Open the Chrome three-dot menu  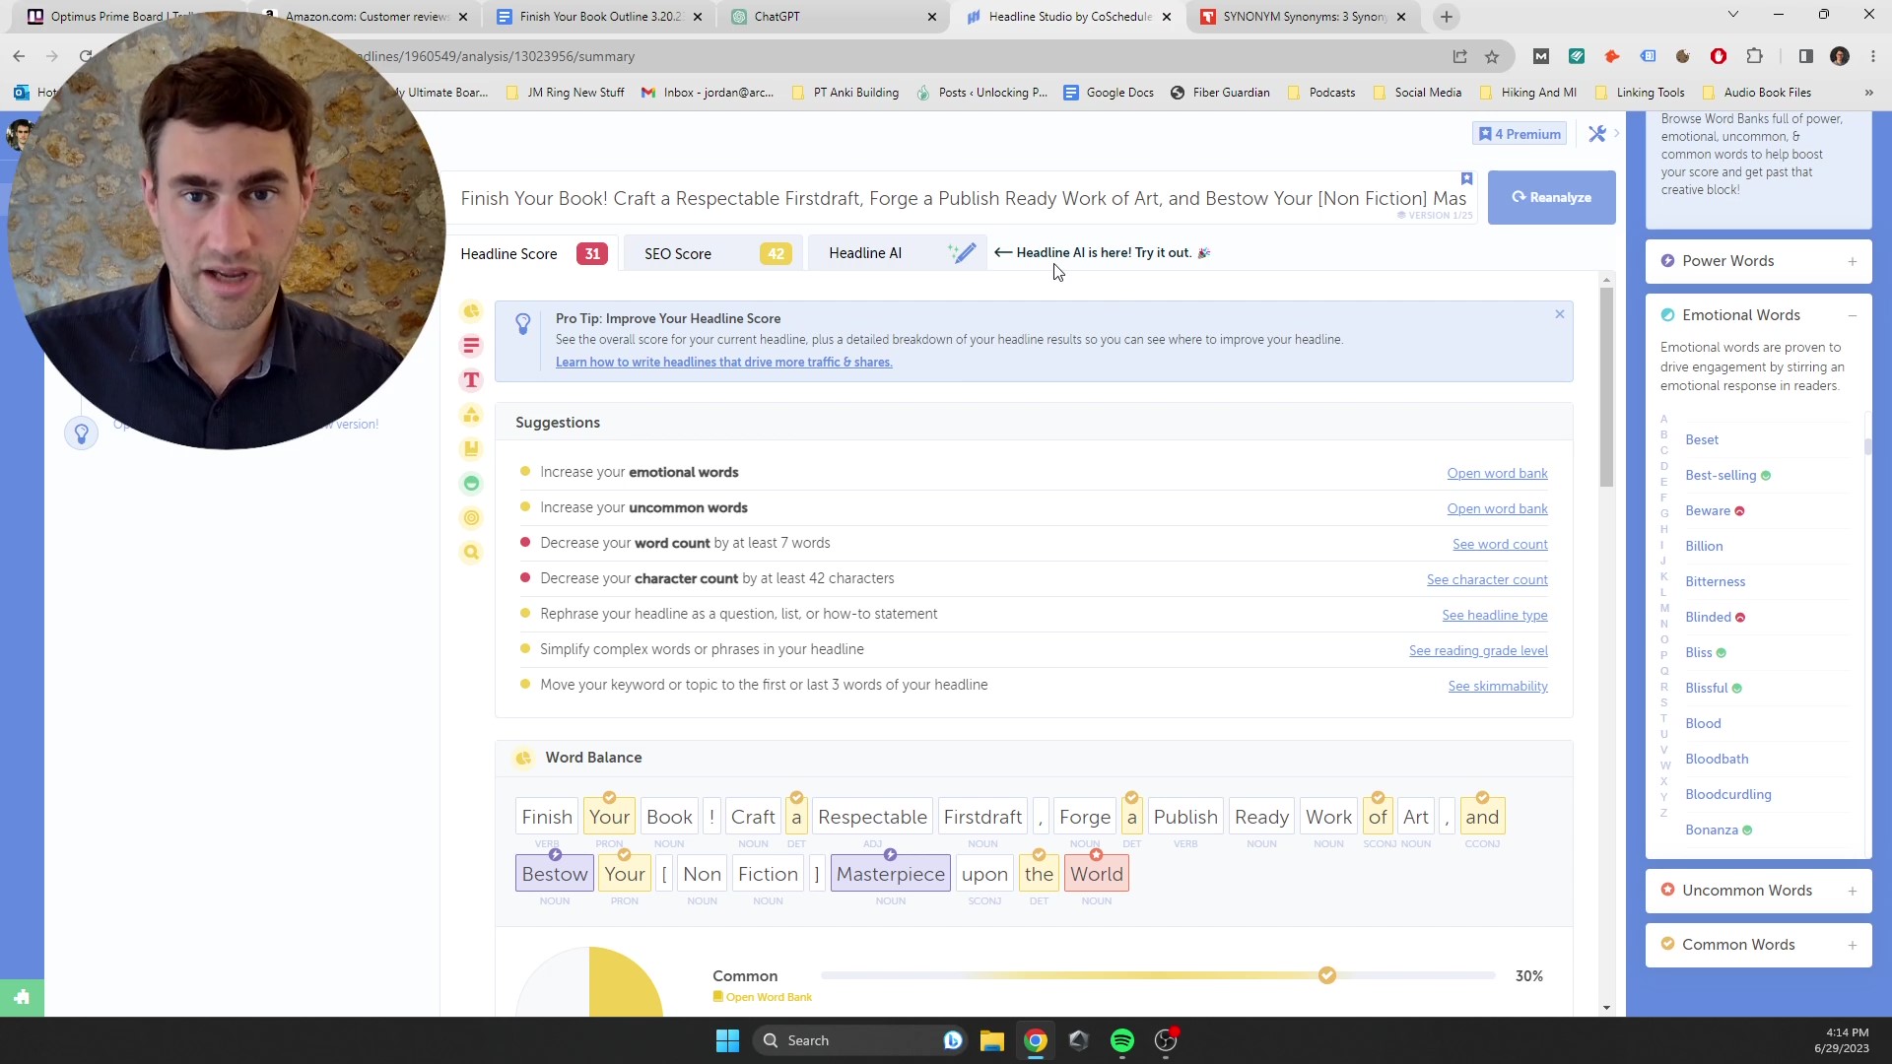coord(1873,56)
